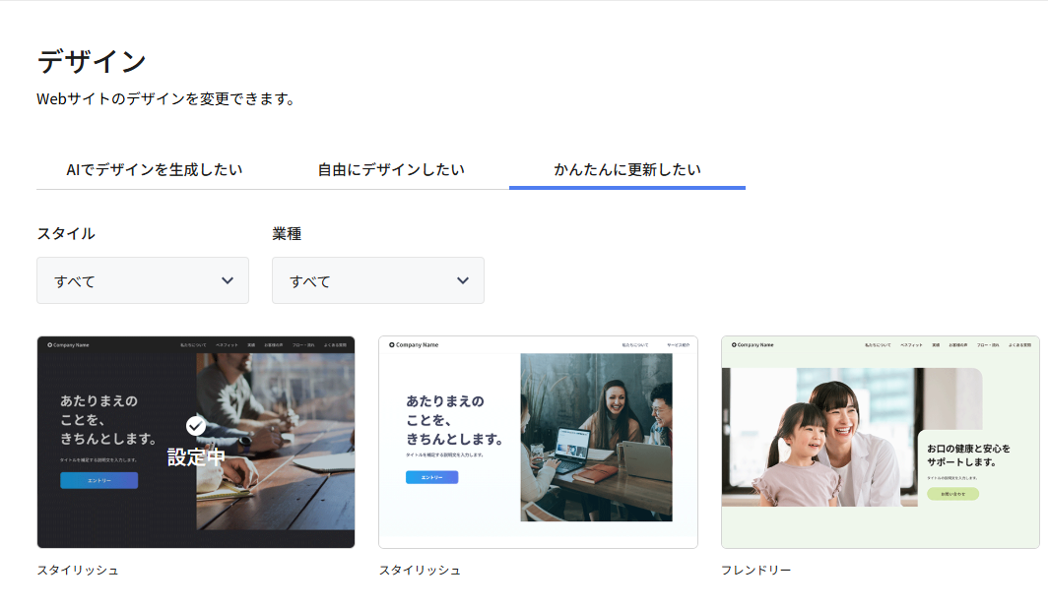Click the 設定中 label on the dark template
Screen dimensions: 1048x606
click(x=196, y=456)
